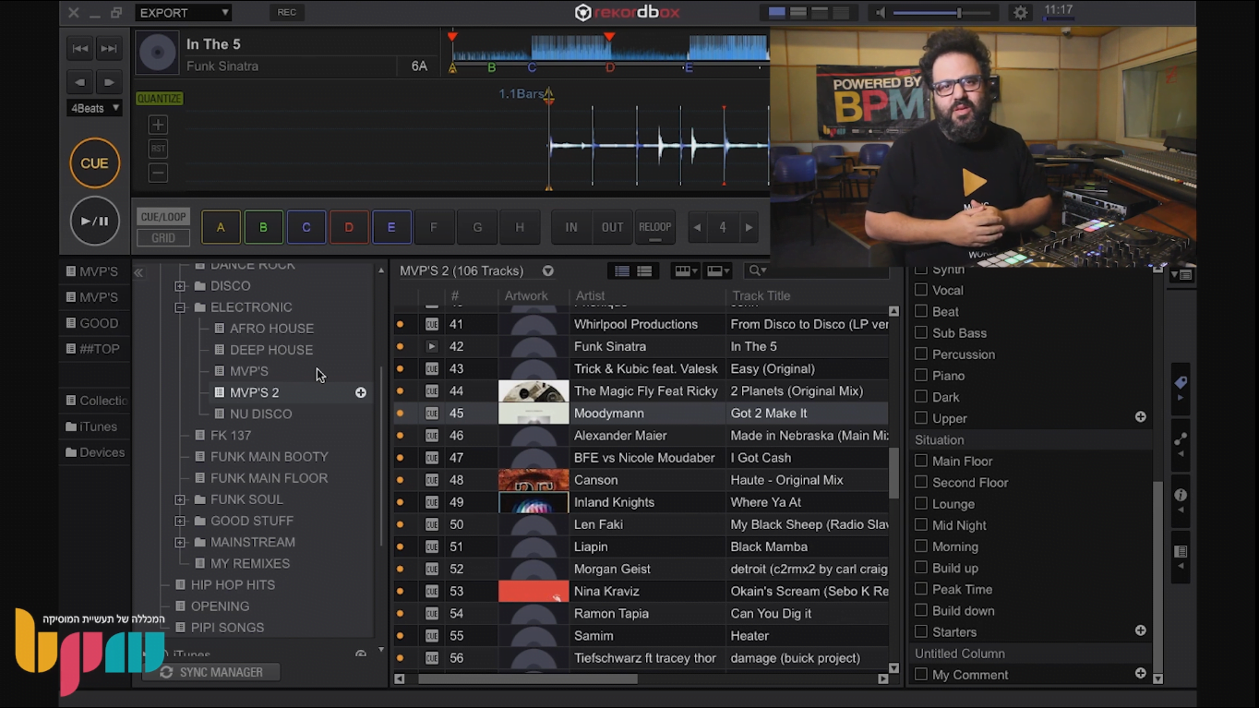The image size is (1259, 708).
Task: Check the My Comment checkbox
Action: pyautogui.click(x=920, y=675)
